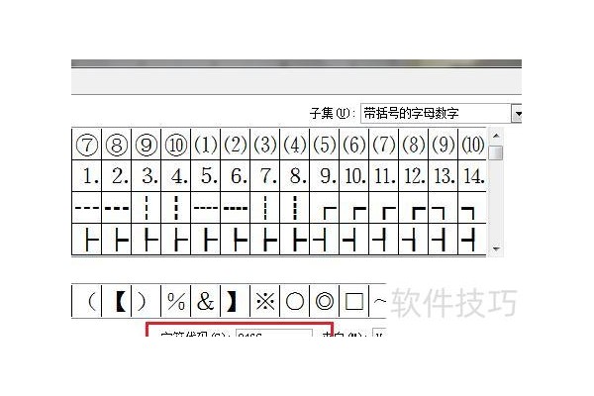Viewport: 594px width, 396px height.
Task: Pick the parenthesized (9) symbol
Action: pyautogui.click(x=444, y=145)
